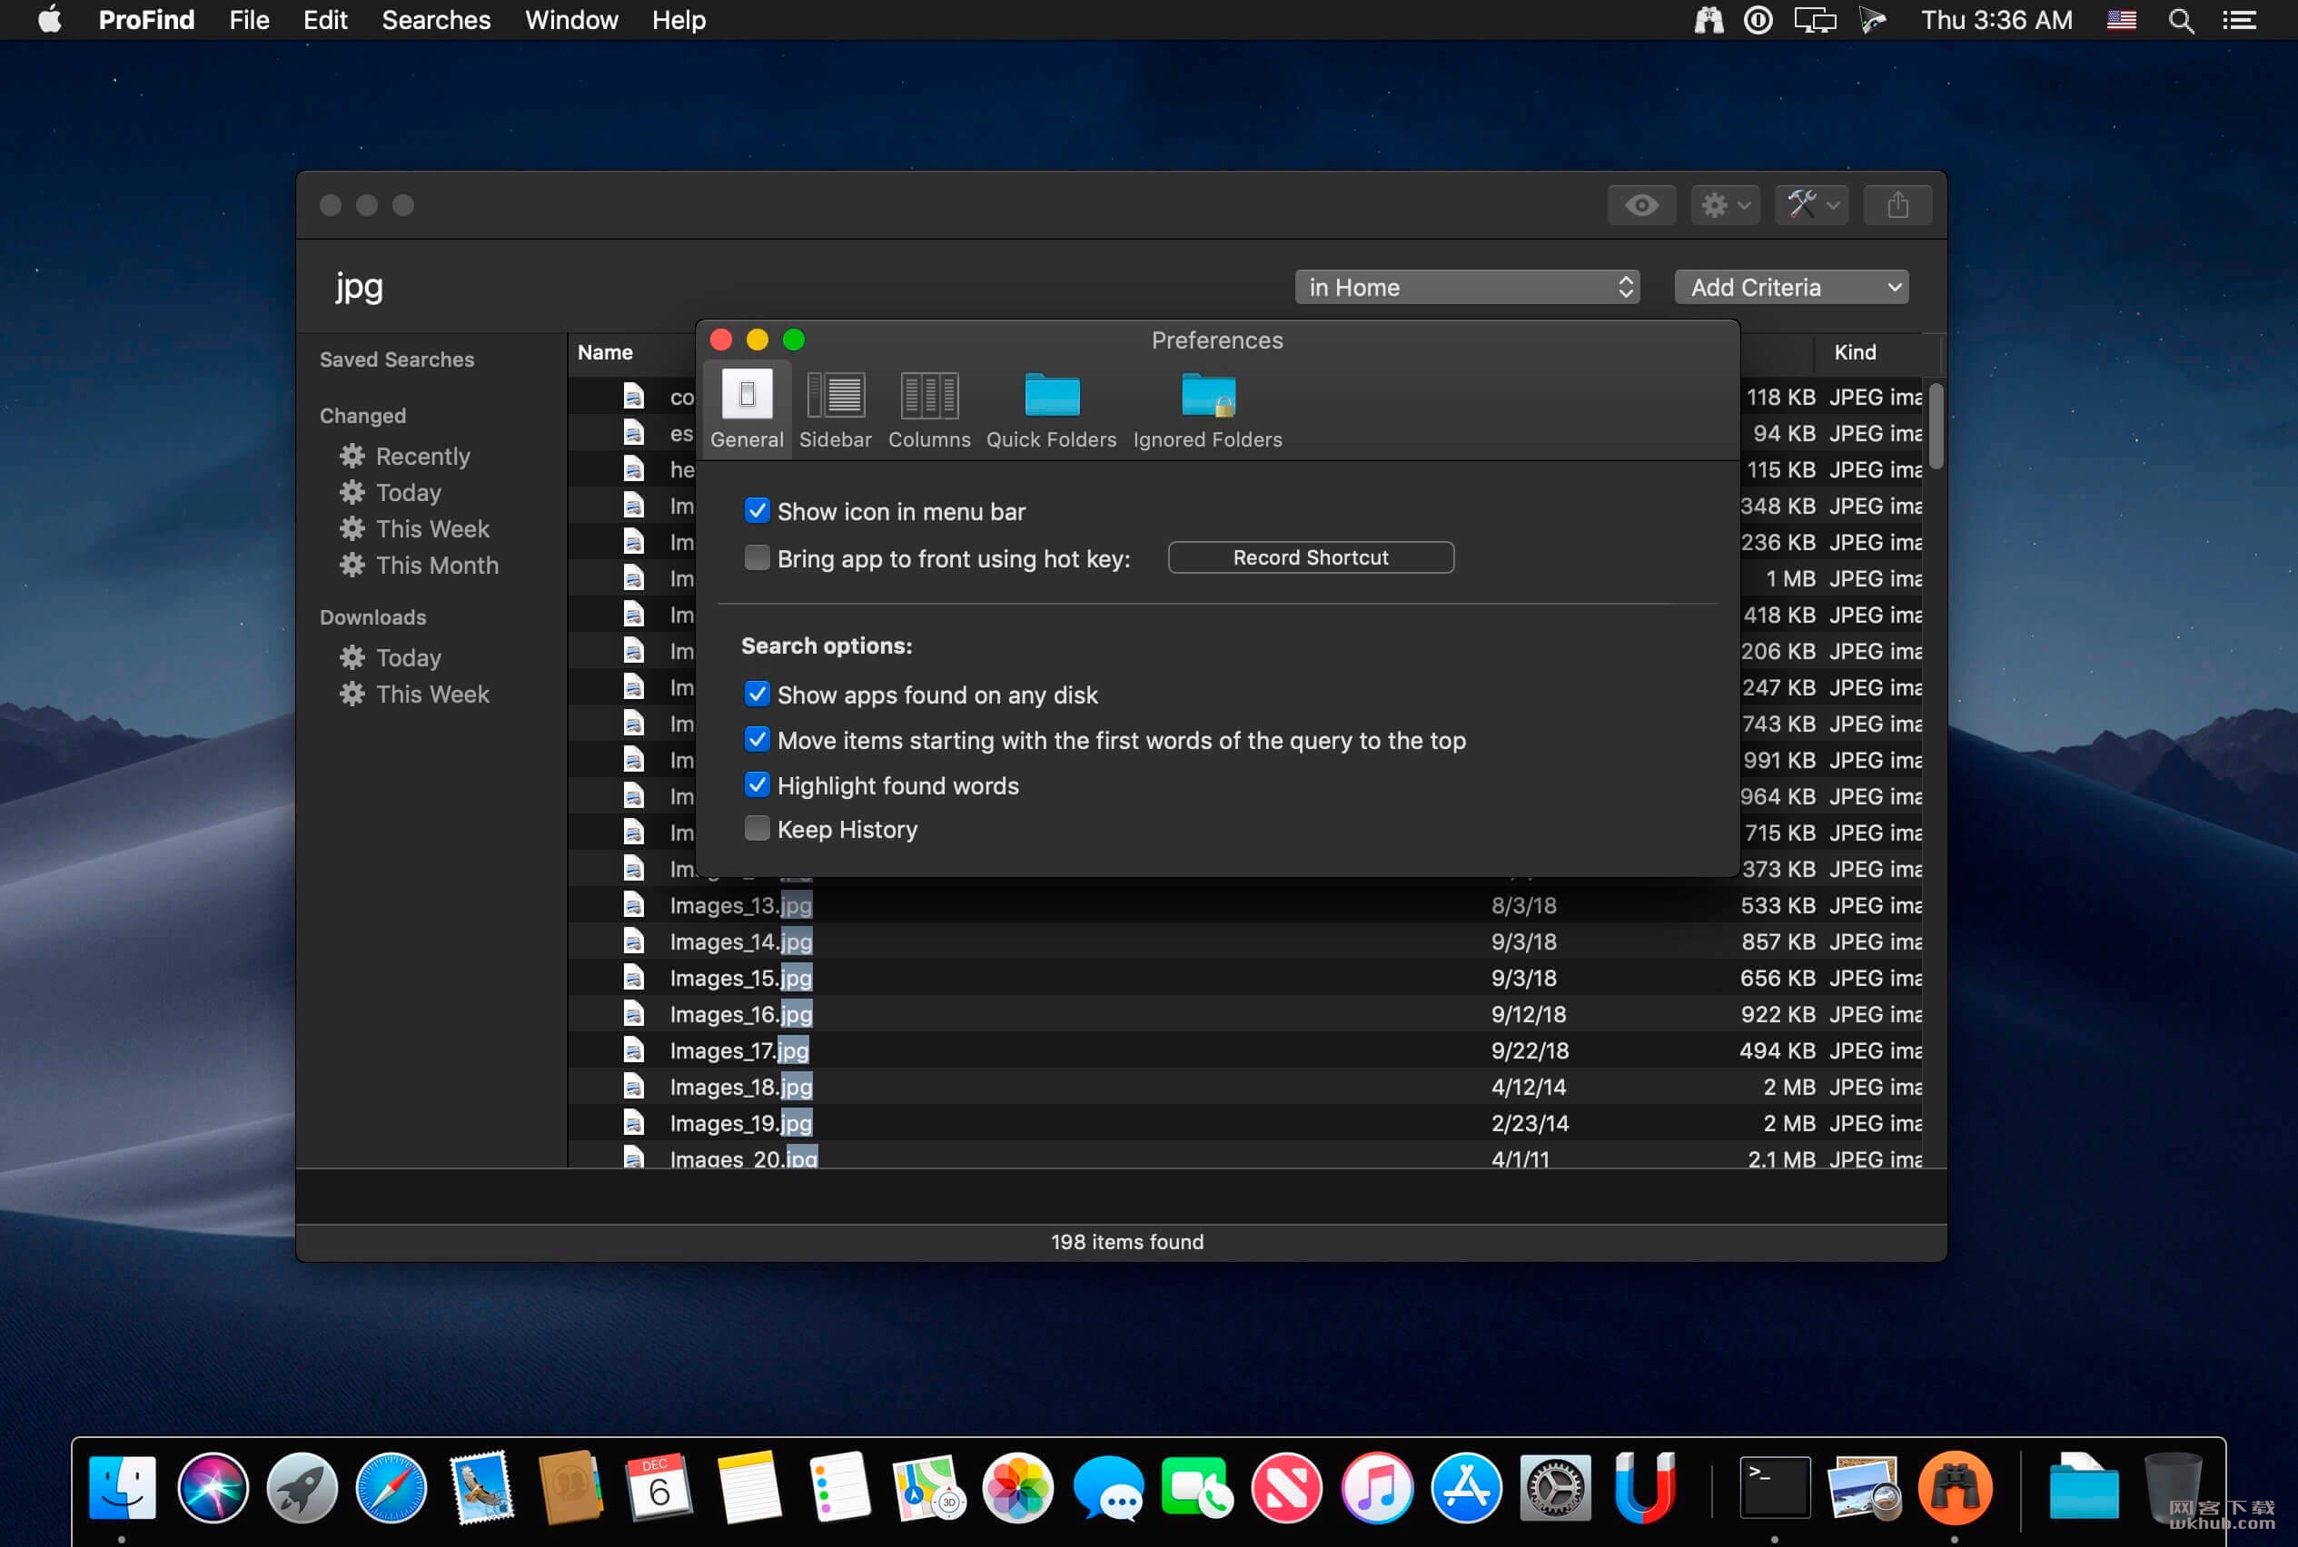2298x1547 pixels.
Task: Open Spotlight search in menu bar
Action: pyautogui.click(x=2181, y=20)
